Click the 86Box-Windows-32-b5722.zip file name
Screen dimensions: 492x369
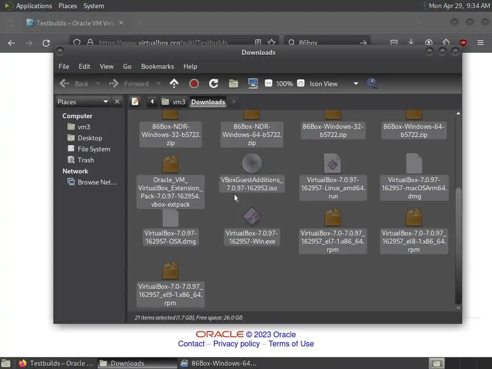(x=333, y=131)
